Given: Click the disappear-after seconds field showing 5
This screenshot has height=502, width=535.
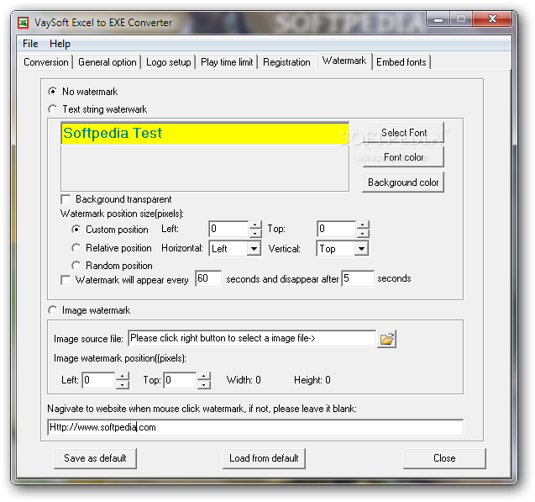Looking at the screenshot, I should (x=358, y=278).
